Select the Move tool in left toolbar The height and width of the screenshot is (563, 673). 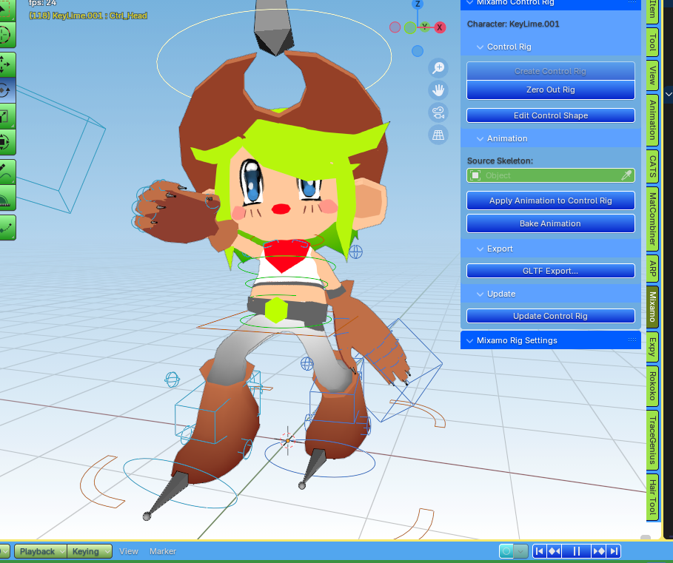[6, 64]
